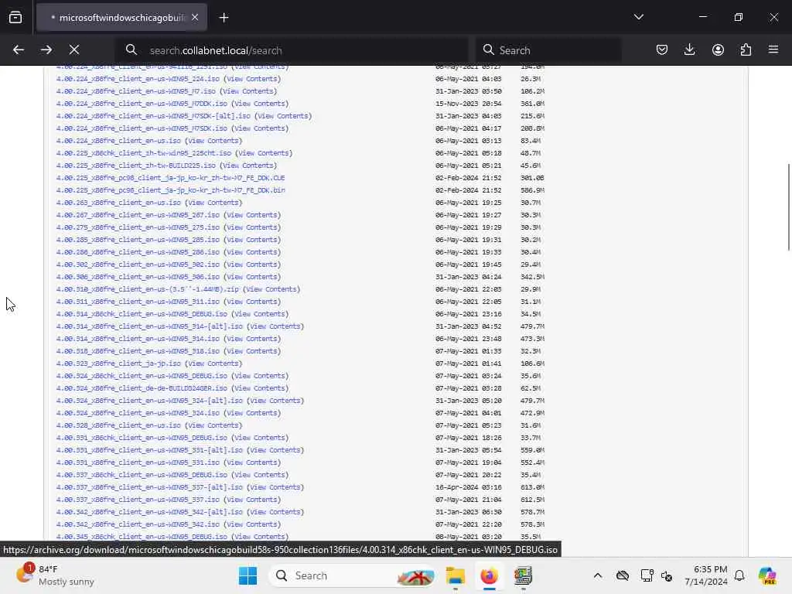The image size is (792, 594).
Task: Show hidden system tray icons
Action: pyautogui.click(x=598, y=575)
